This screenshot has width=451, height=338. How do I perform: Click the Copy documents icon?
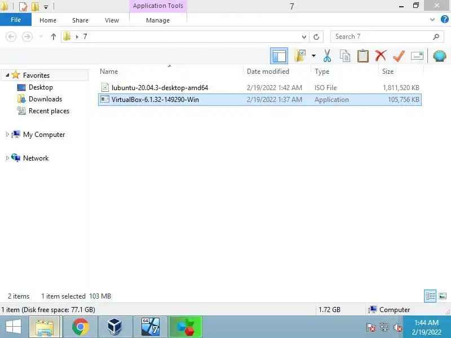345,56
